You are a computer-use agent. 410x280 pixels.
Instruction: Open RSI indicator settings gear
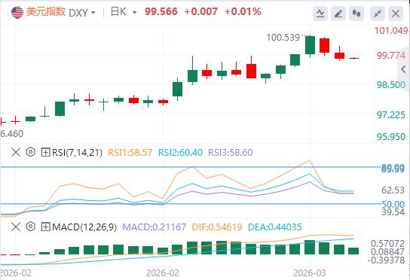tap(31, 152)
